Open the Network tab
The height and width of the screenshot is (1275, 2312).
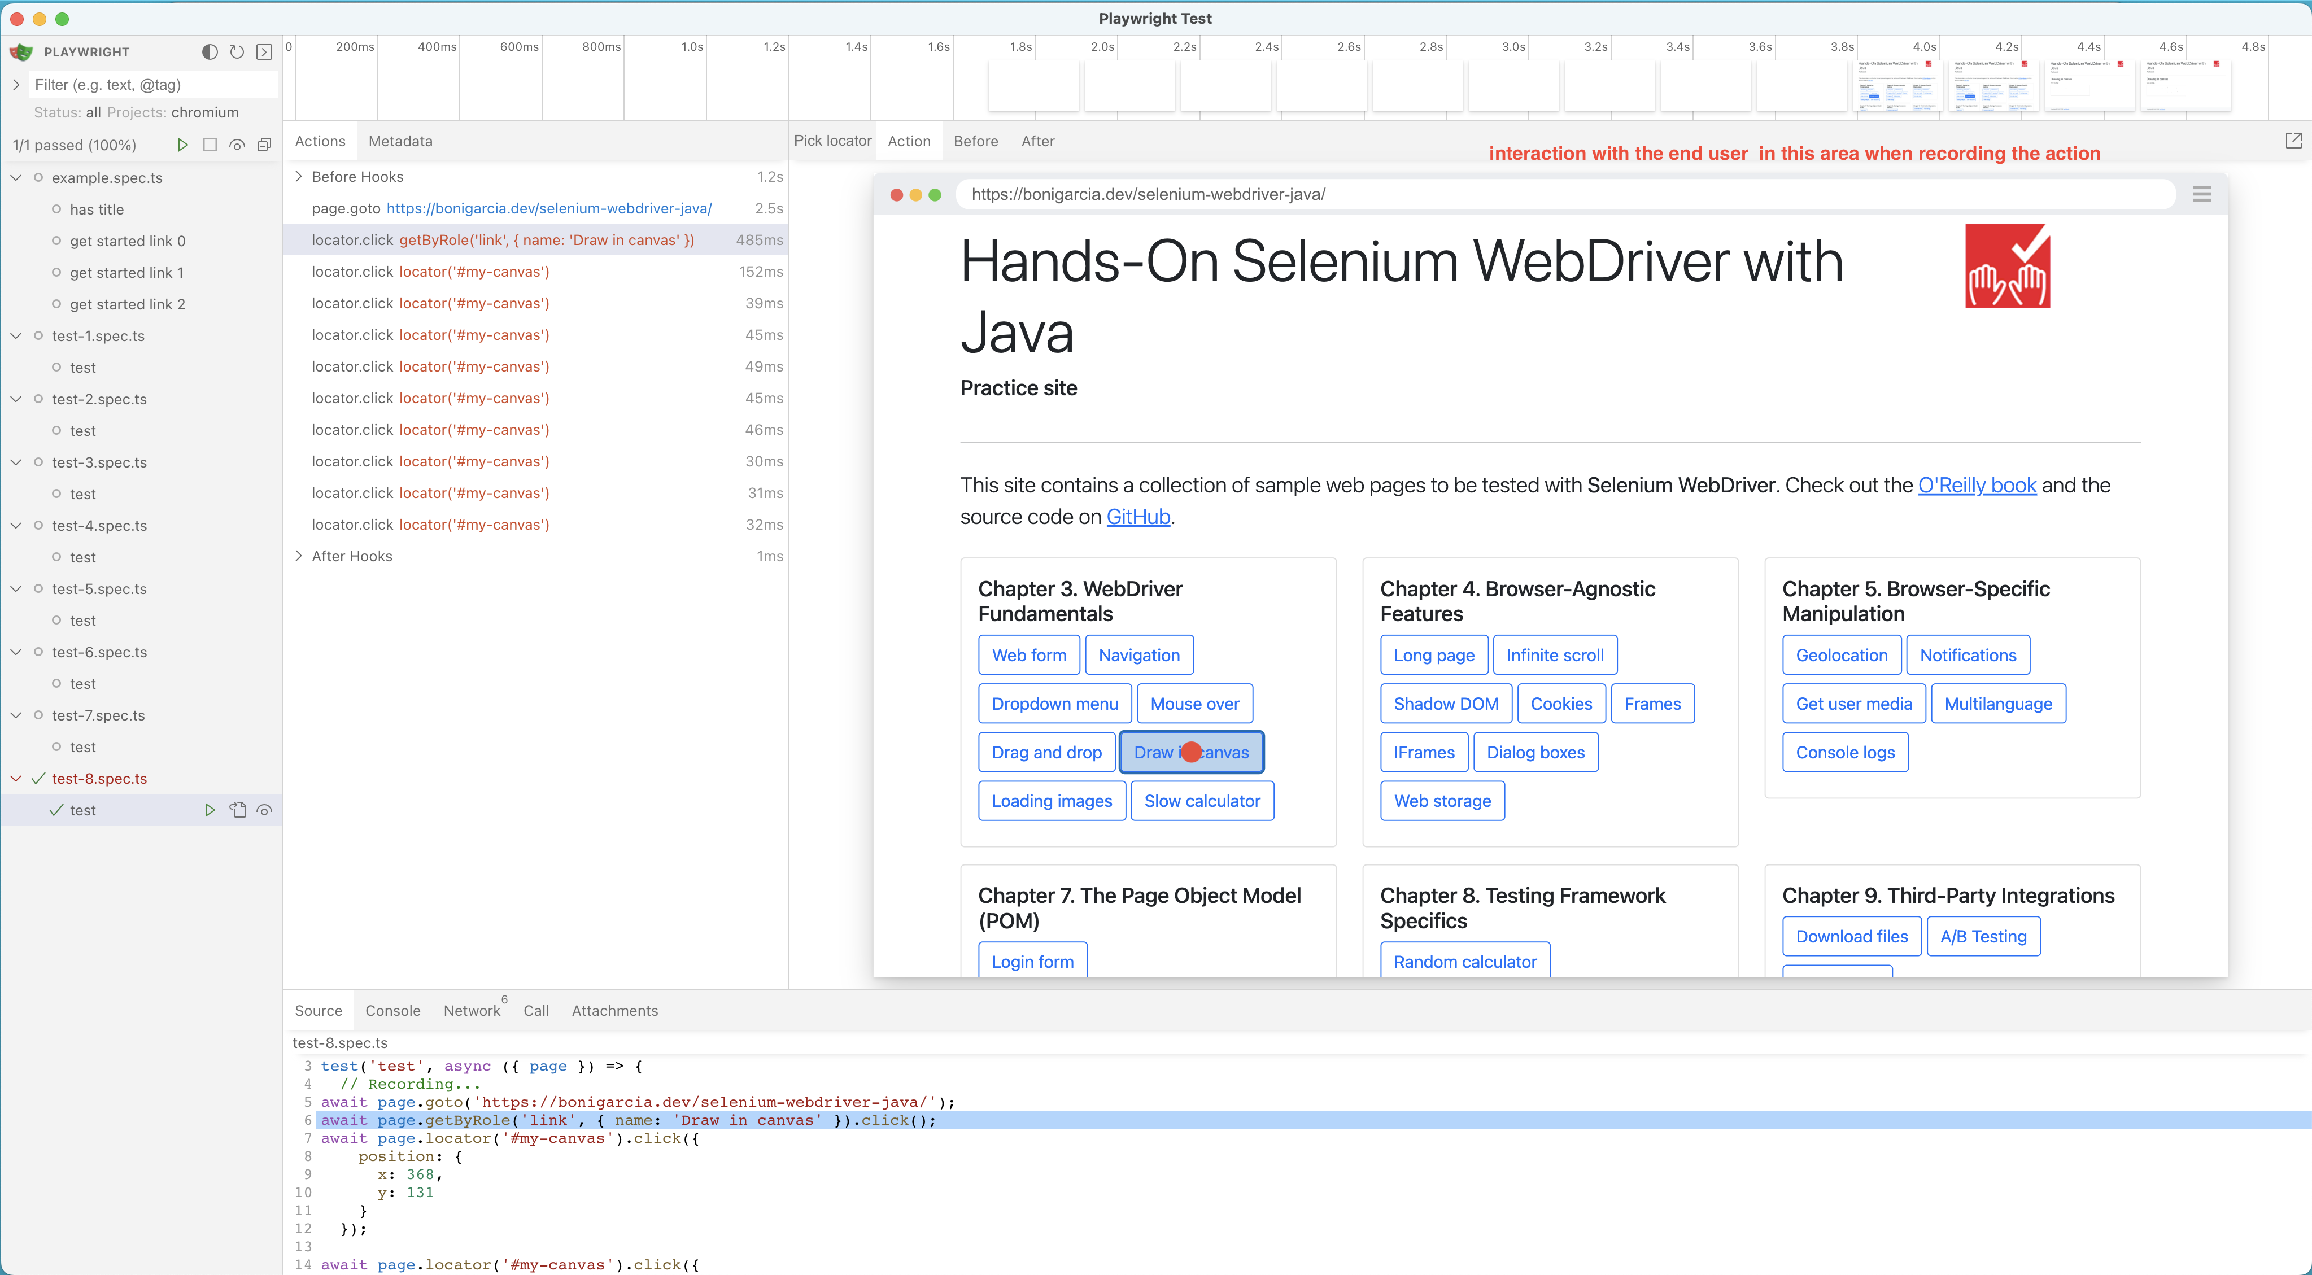(x=472, y=1010)
